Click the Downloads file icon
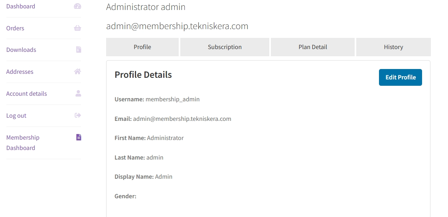This screenshot has width=448, height=217. pos(79,49)
